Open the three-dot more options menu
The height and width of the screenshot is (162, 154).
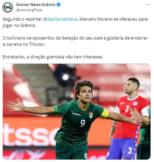coord(148,5)
